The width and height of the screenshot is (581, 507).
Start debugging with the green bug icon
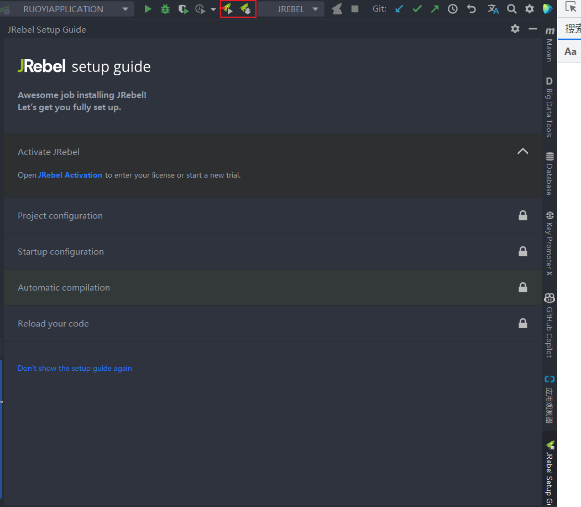165,9
